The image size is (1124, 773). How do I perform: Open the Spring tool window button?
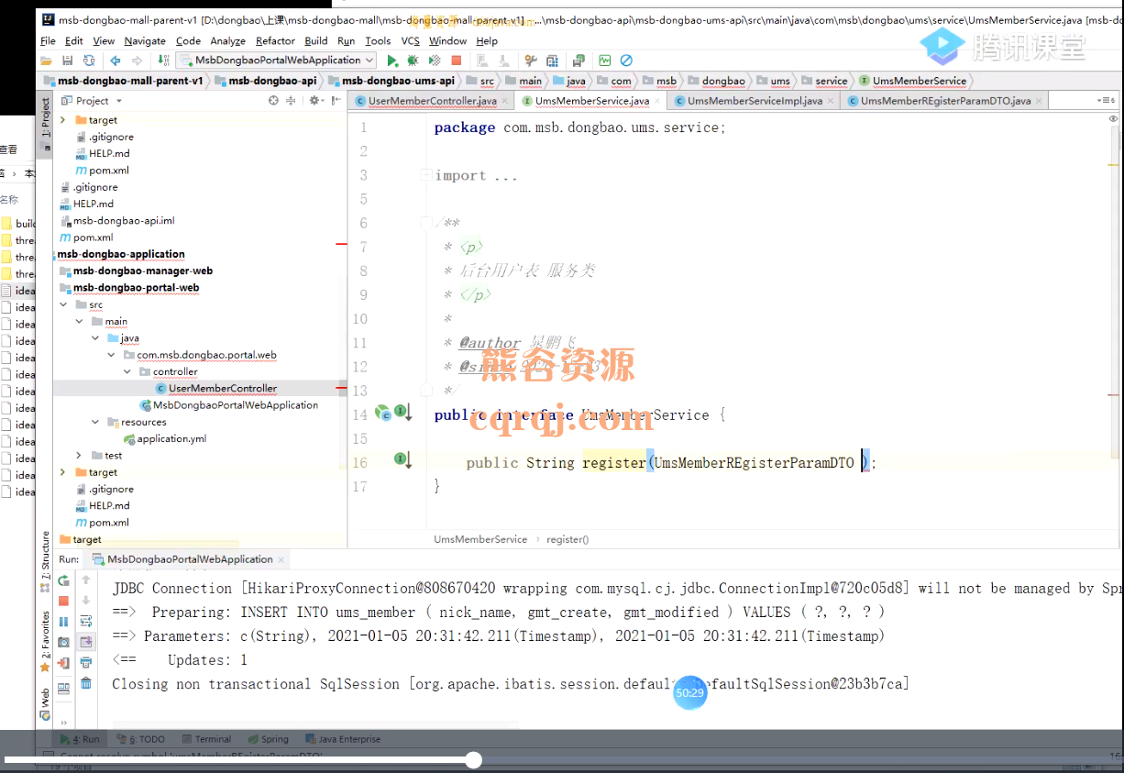point(268,739)
